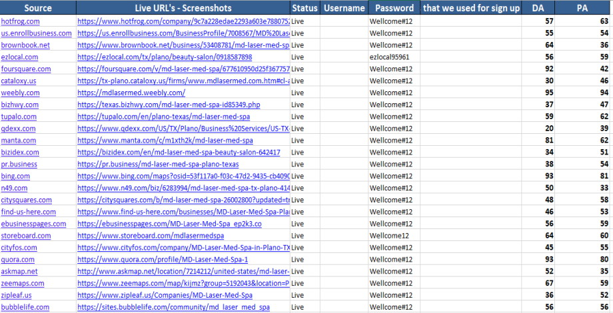This screenshot has width=613, height=313.
Task: Select the DA column header
Action: click(538, 8)
